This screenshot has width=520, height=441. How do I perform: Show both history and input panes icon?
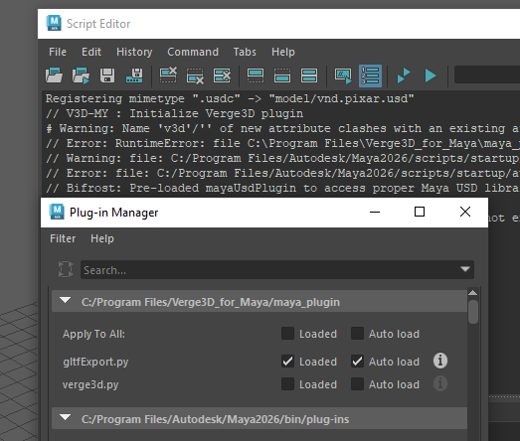(309, 75)
